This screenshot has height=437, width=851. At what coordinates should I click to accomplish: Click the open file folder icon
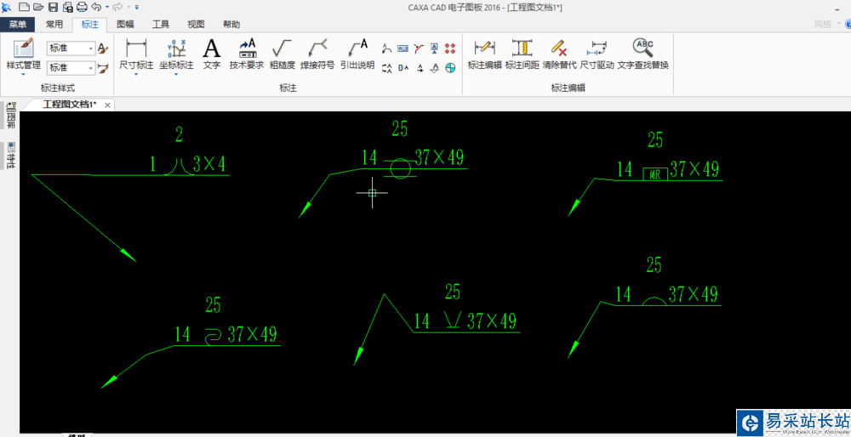[38, 7]
